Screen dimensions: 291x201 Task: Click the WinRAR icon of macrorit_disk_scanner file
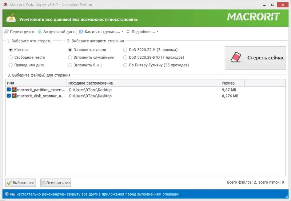tap(14, 96)
